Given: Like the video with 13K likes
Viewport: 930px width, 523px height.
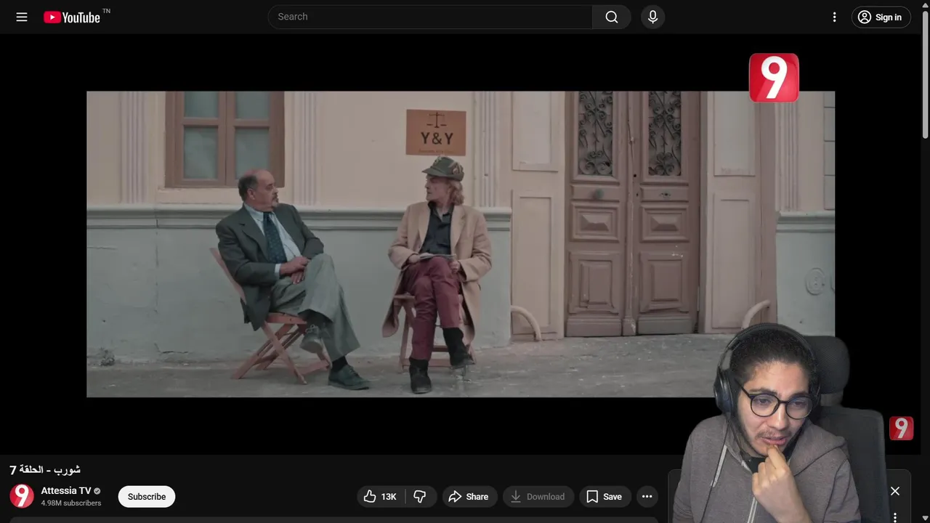Looking at the screenshot, I should (381, 497).
